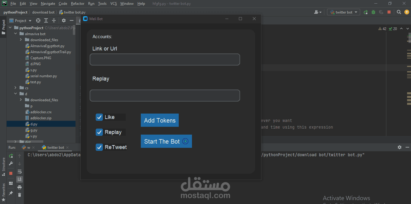The image size is (411, 204).
Task: Close the twitter bot Run tab
Action: pyautogui.click(x=67, y=148)
